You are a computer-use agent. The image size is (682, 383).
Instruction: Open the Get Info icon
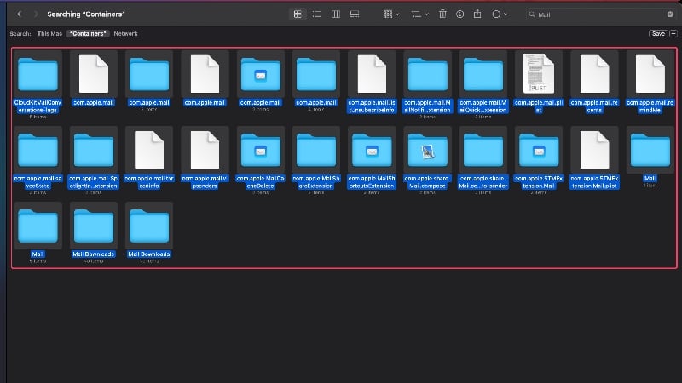(459, 14)
